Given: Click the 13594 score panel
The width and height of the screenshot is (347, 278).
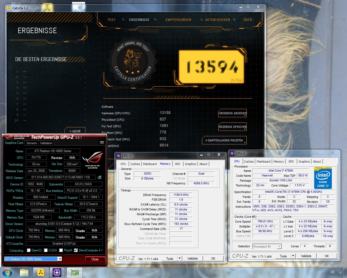Looking at the screenshot, I should pyautogui.click(x=211, y=67).
